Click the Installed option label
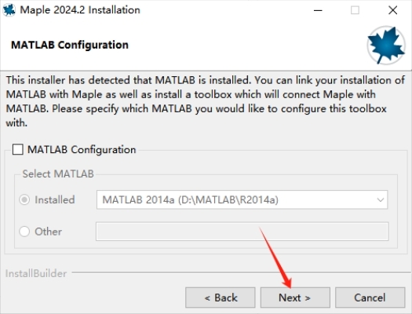This screenshot has width=412, height=314. click(55, 200)
